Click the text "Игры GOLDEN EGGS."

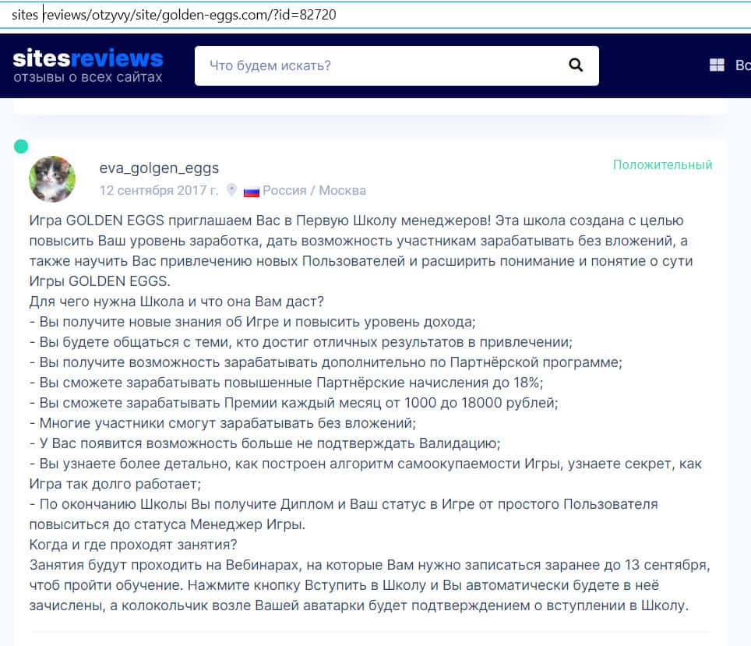pyautogui.click(x=100, y=281)
